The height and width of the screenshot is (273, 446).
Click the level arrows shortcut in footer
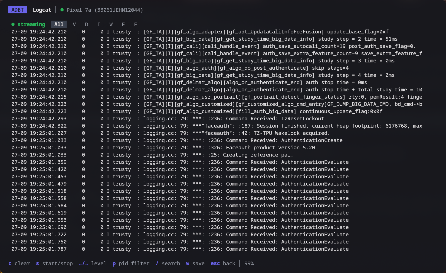93,263
